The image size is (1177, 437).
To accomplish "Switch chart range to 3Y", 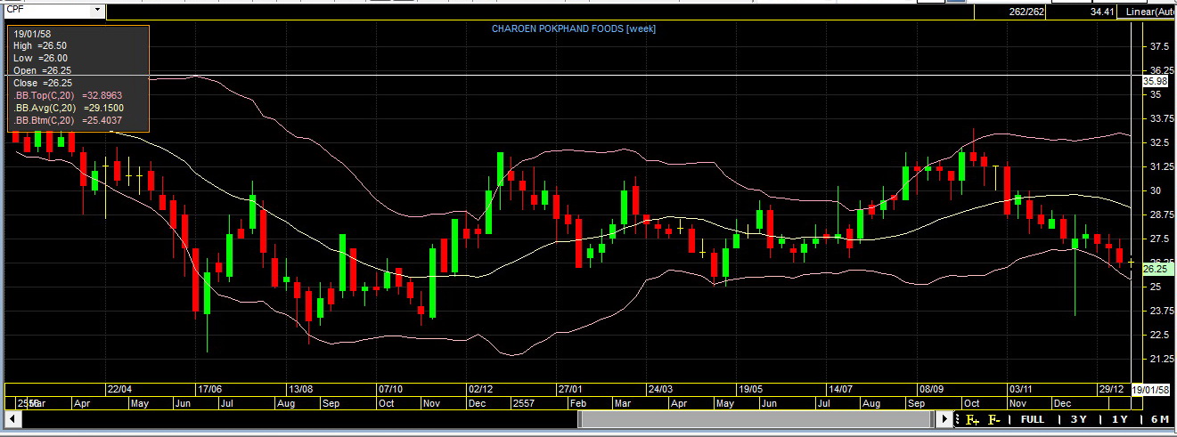I will point(1079,419).
